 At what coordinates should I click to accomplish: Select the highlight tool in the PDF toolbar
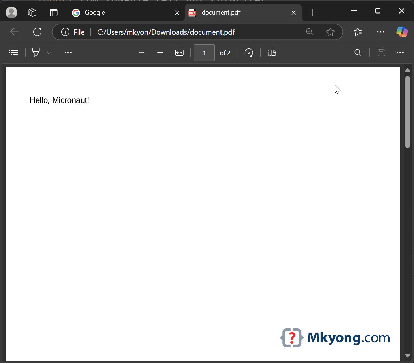pyautogui.click(x=36, y=53)
